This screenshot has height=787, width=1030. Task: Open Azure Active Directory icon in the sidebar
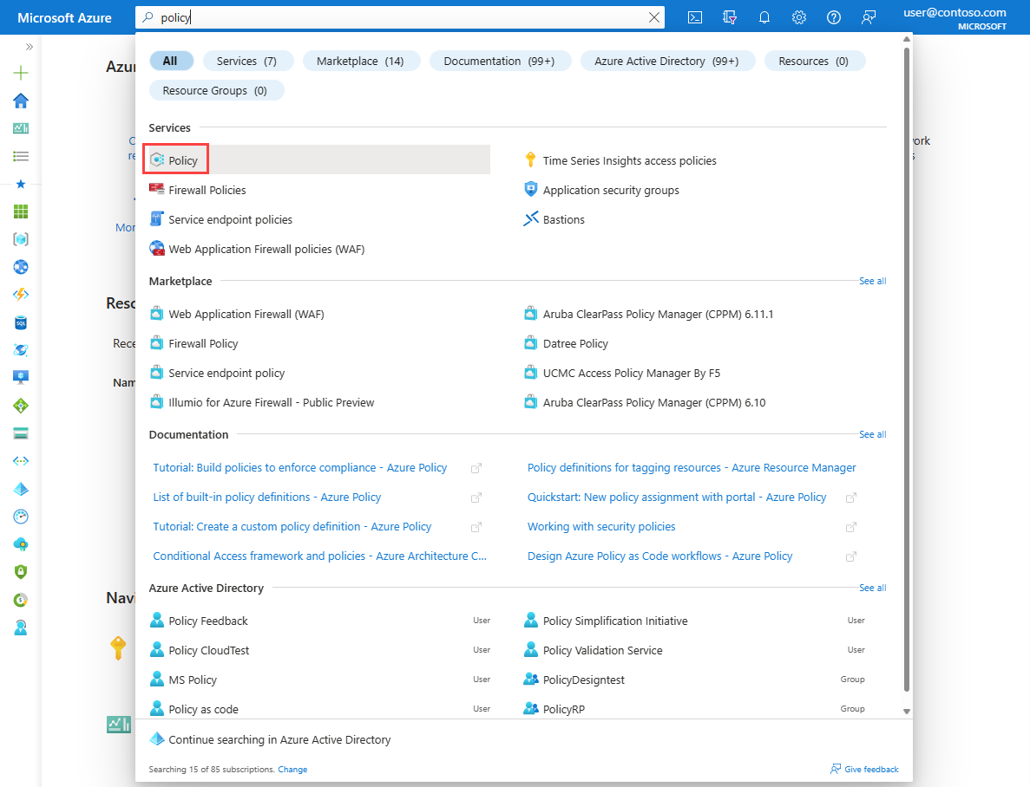[21, 489]
